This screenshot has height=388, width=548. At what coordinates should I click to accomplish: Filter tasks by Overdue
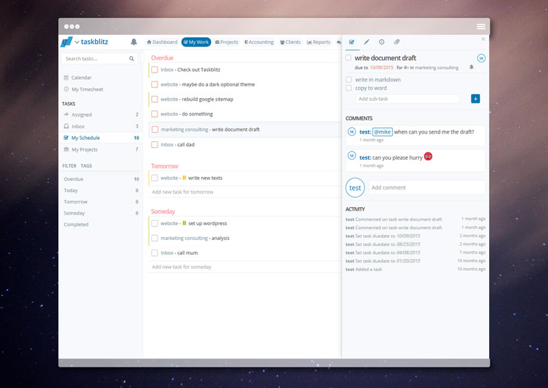[x=101, y=179]
